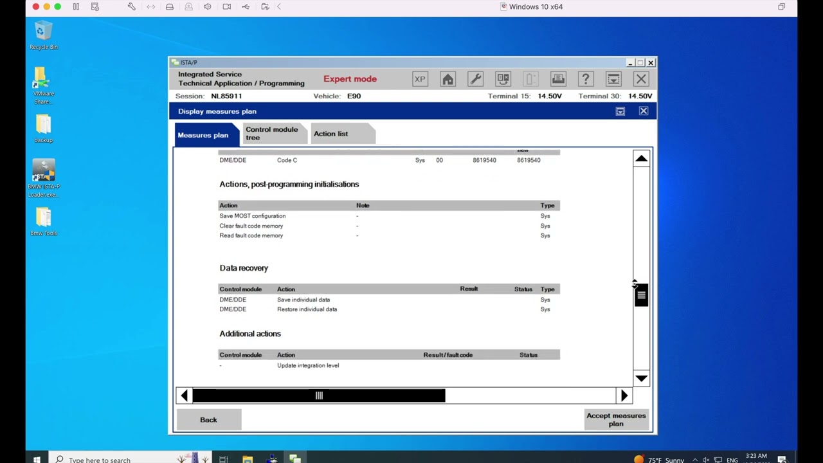Click the VMware network adapter icon
This screenshot has height=463, width=823.
[x=151, y=6]
